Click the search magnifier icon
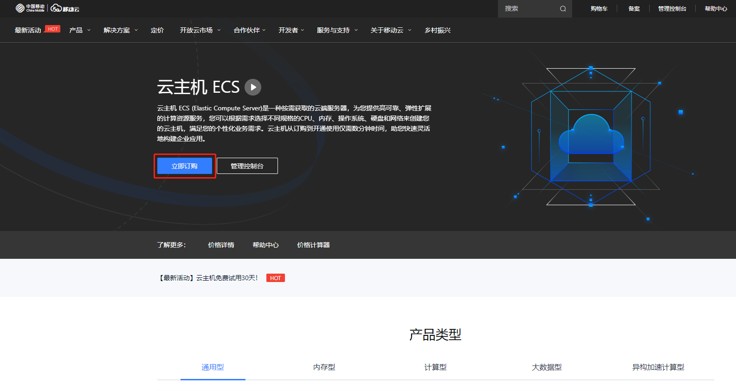736x391 pixels. [563, 8]
